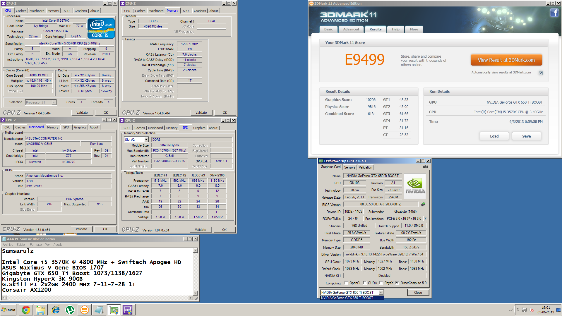The image size is (562, 316).
Task: Click the F3-18400CL8-2GBPIS part number field
Action: click(169, 161)
